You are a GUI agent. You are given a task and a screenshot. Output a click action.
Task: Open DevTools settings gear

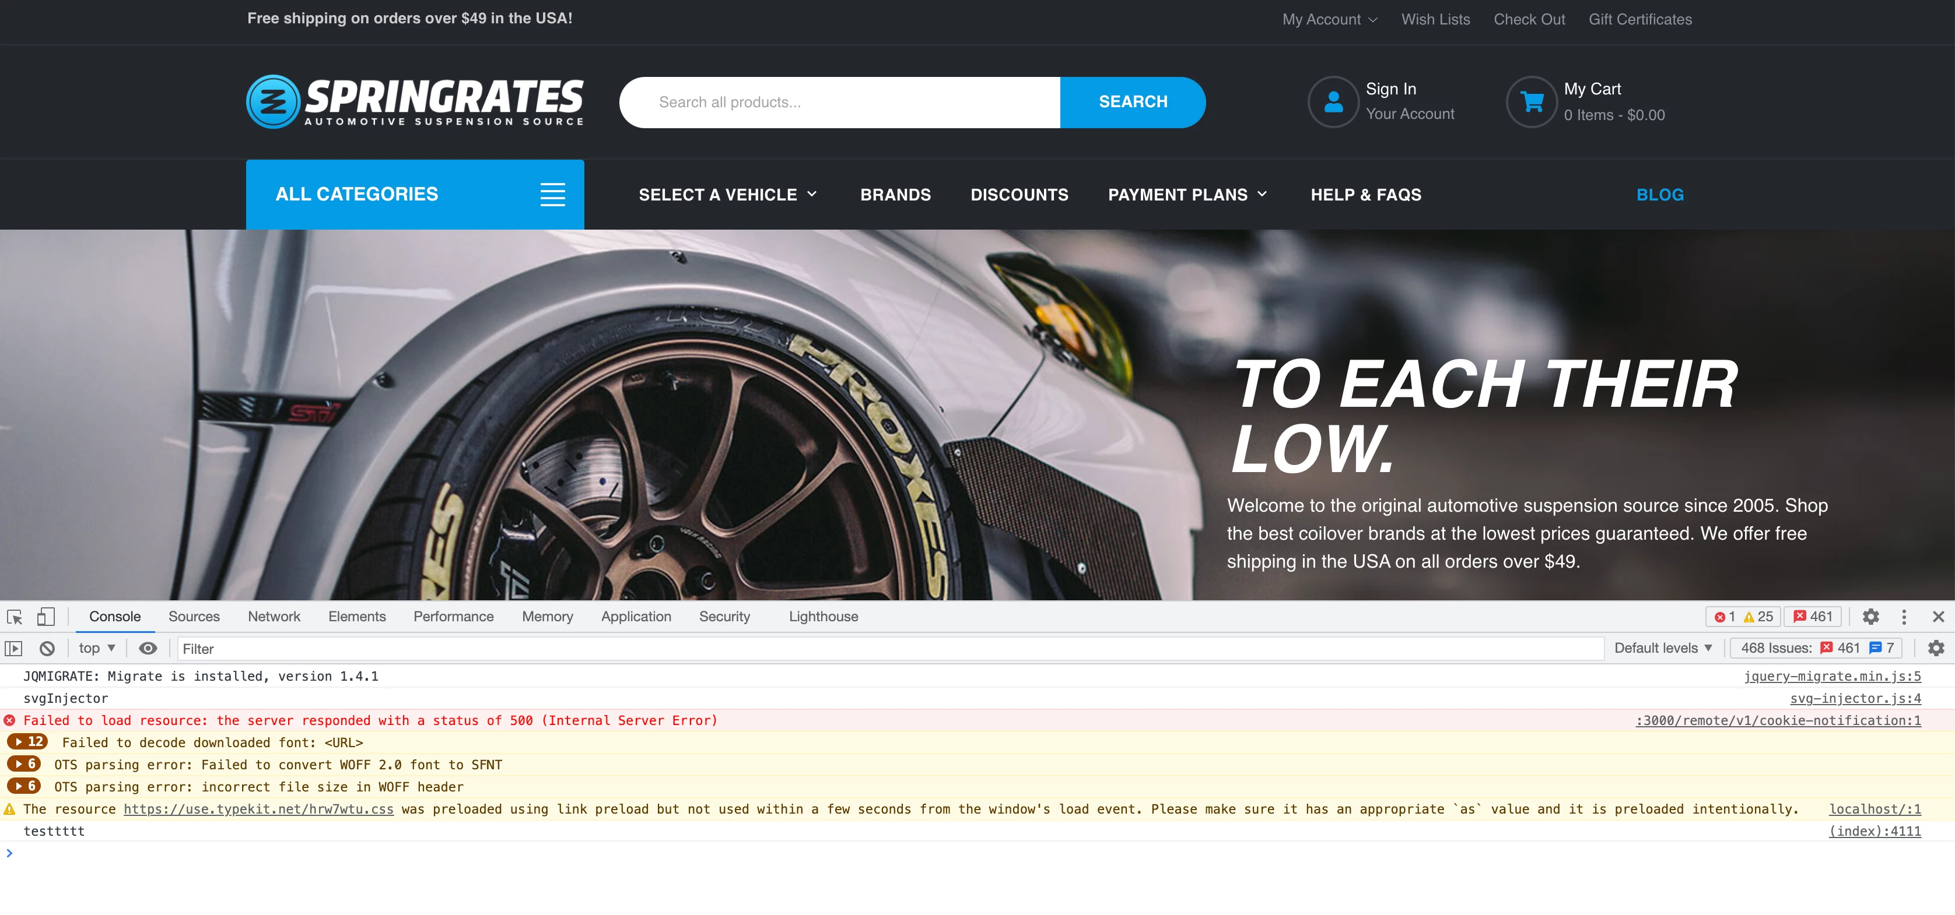[1871, 617]
